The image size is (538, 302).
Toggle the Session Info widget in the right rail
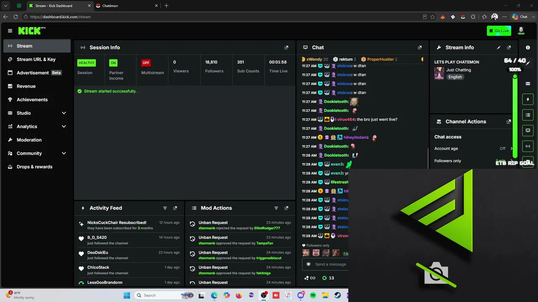[528, 146]
